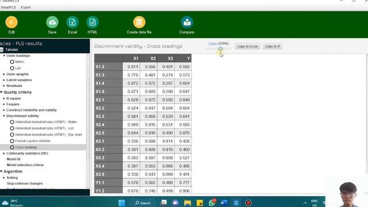This screenshot has width=368, height=207.
Task: Open Stop criterion changes
Action: pyautogui.click(x=25, y=183)
